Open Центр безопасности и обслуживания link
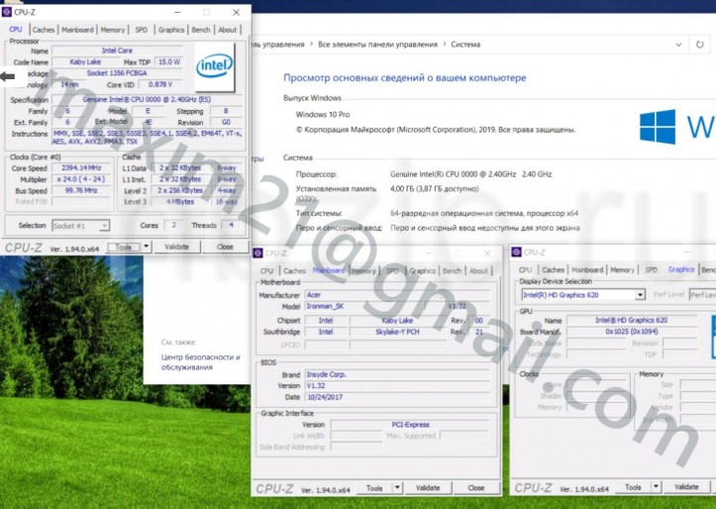Screen dimensions: 716x509 tap(200, 362)
